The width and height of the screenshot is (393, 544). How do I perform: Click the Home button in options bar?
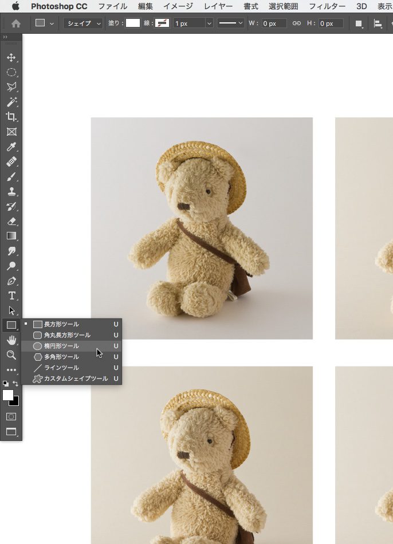pos(16,23)
